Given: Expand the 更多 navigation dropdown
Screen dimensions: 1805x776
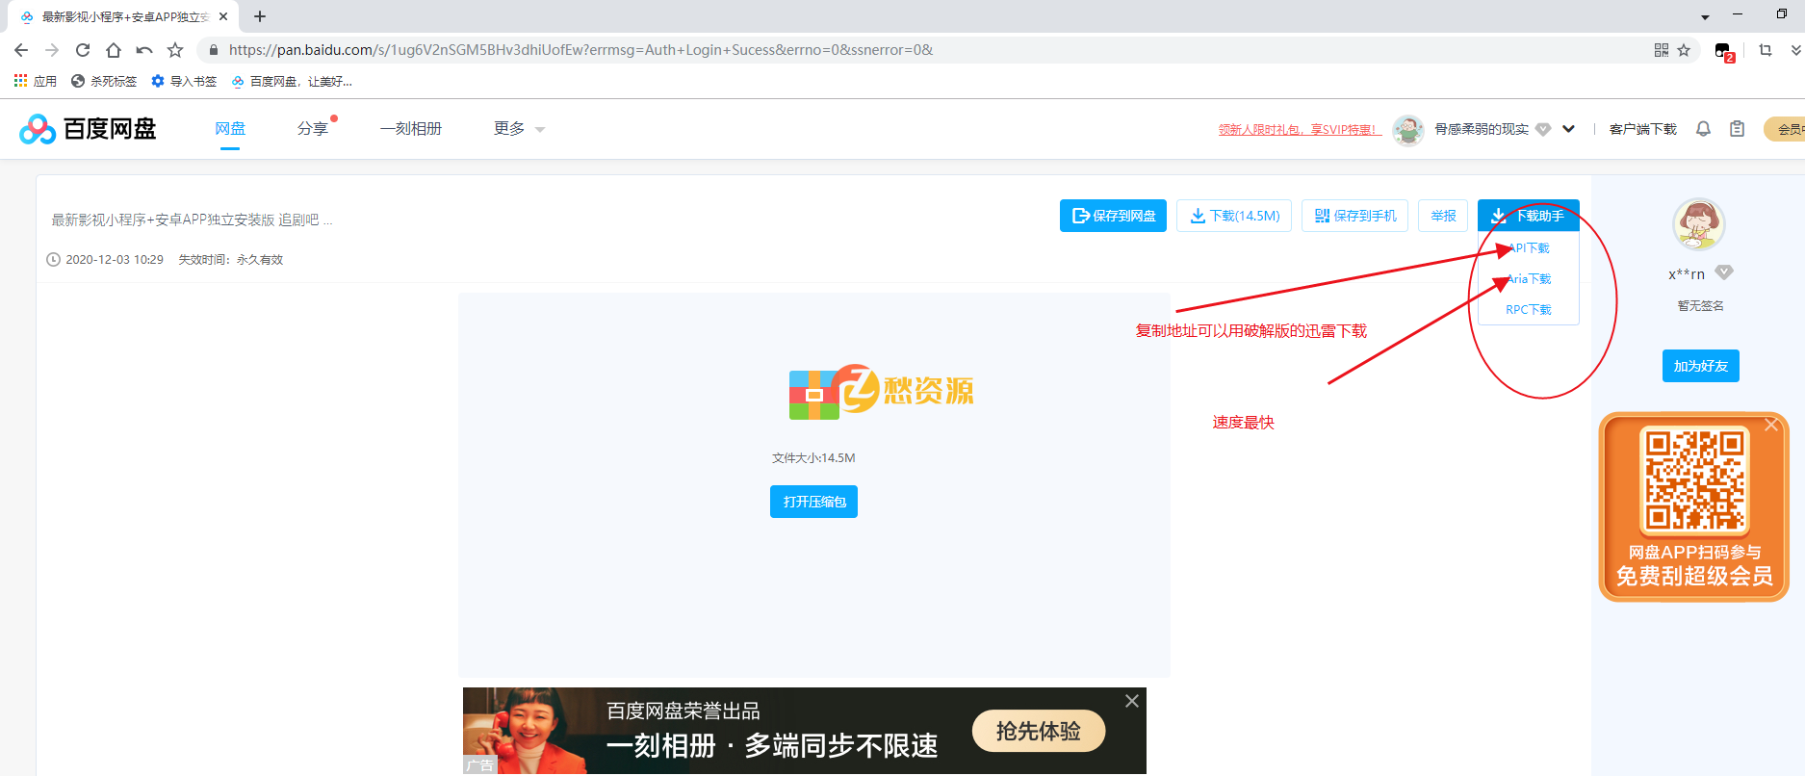Looking at the screenshot, I should tap(519, 128).
